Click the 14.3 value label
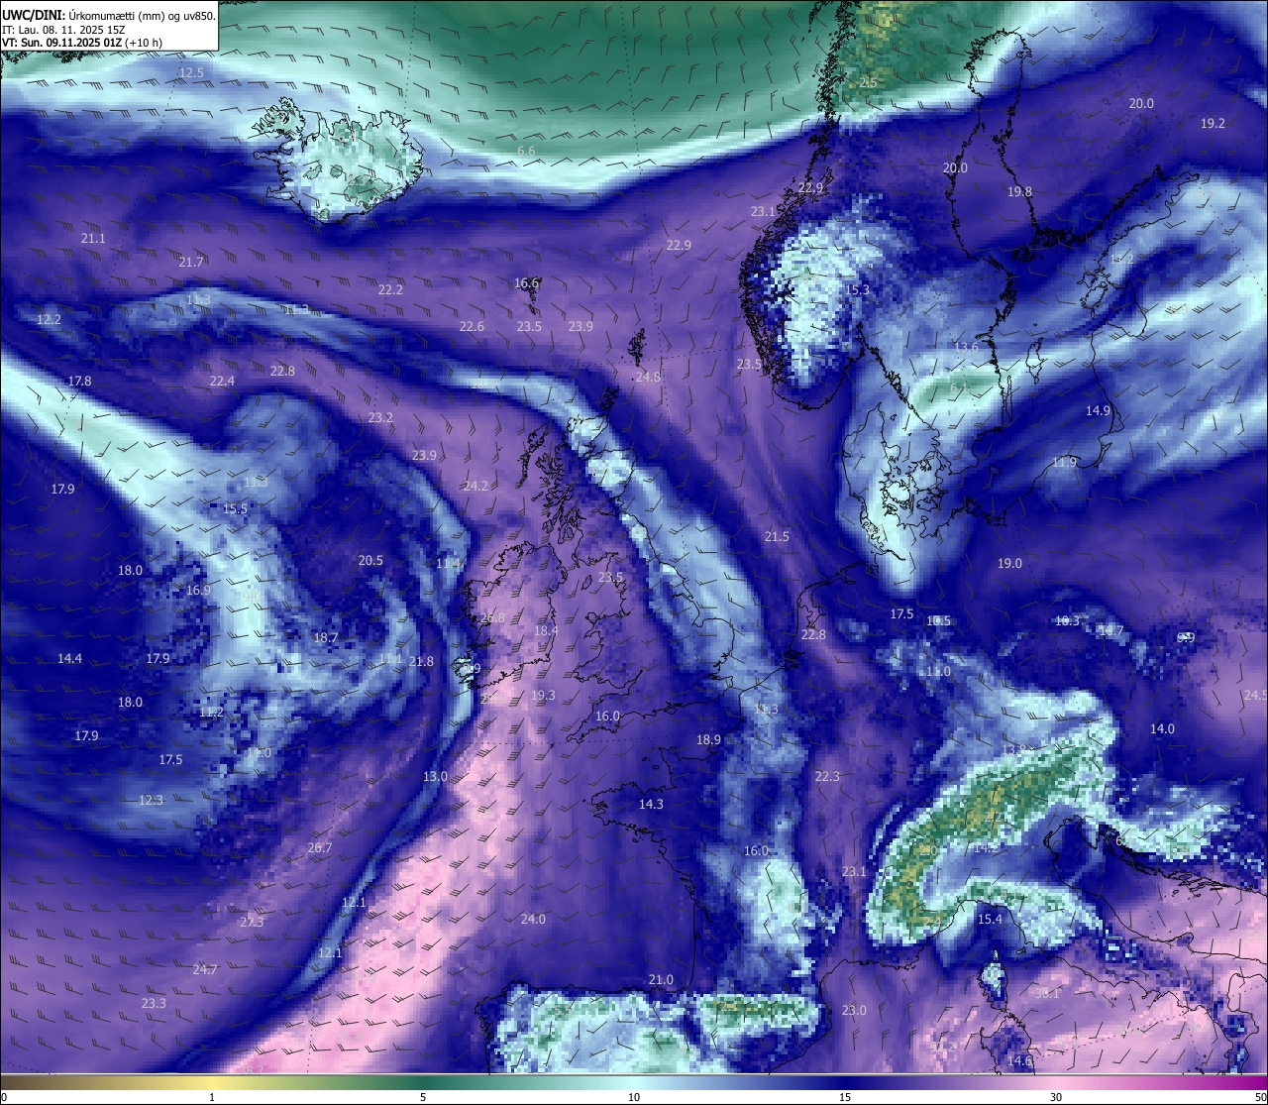The image size is (1268, 1105). [x=651, y=804]
